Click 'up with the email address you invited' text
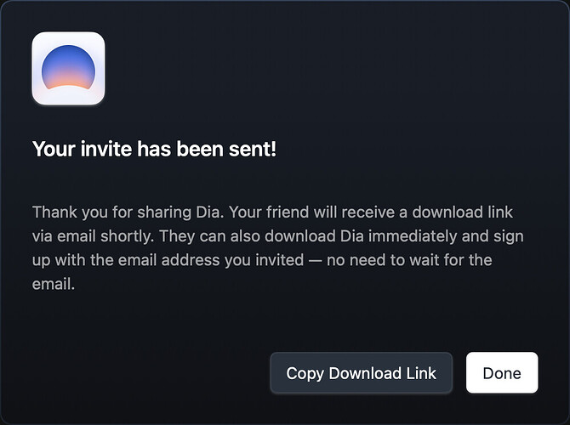570x425 pixels. click(x=168, y=260)
